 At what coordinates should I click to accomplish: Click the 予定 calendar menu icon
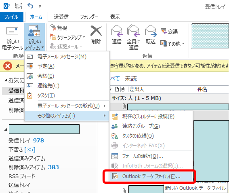pos(30,66)
